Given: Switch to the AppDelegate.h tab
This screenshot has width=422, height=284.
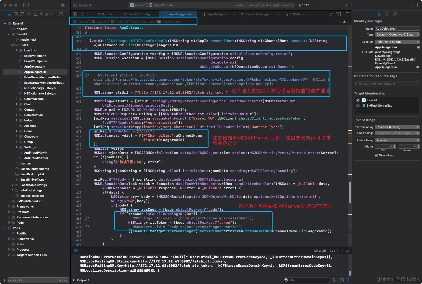Looking at the screenshot, I should [217, 14].
